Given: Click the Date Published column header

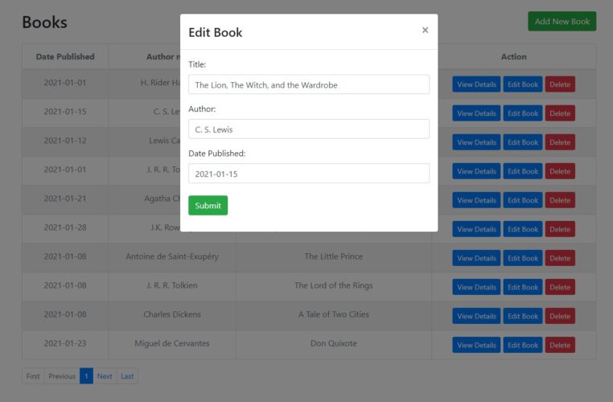Looking at the screenshot, I should 65,56.
